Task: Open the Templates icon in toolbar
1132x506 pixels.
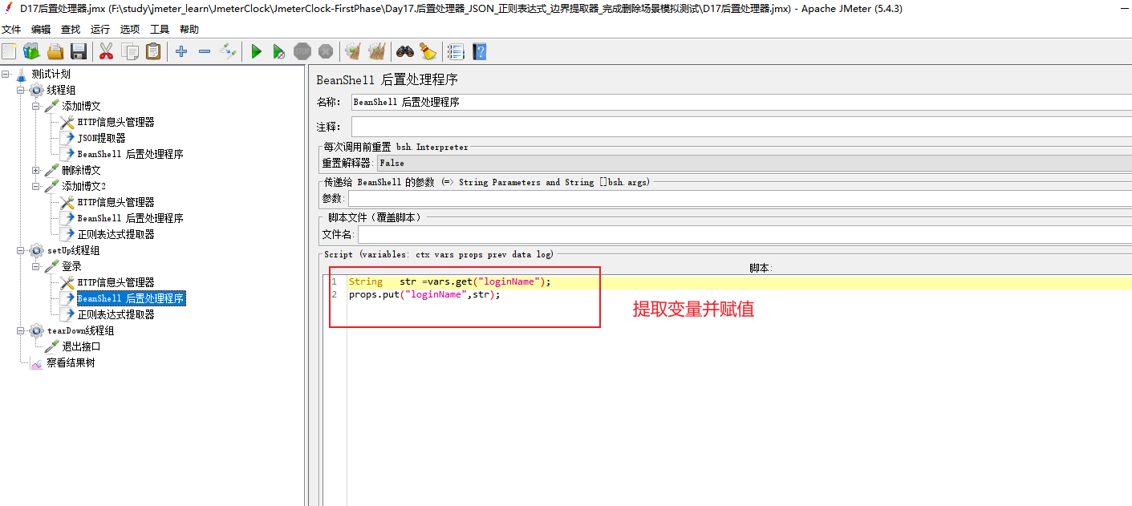Action: click(31, 52)
